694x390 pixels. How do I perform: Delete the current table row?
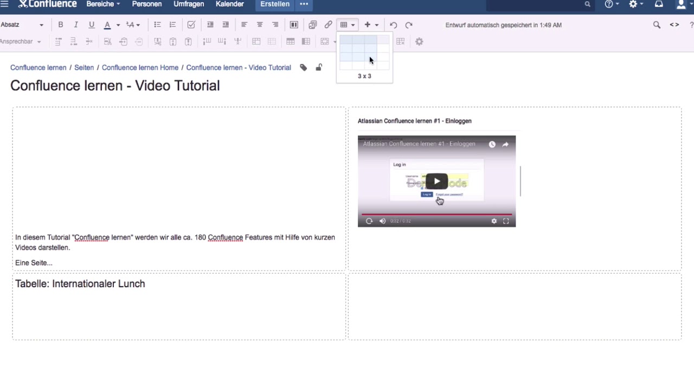89,42
